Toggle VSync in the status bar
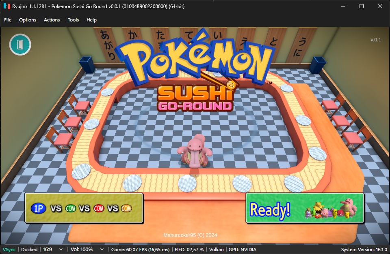Viewport: 390px width, 254px height. [9, 249]
